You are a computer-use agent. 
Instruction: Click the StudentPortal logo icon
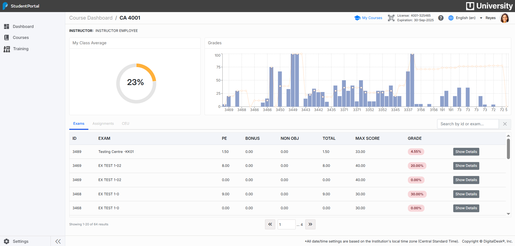tap(5, 6)
